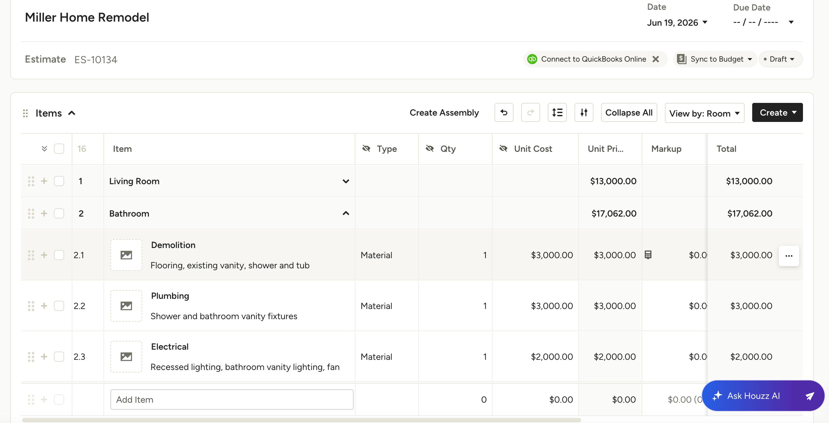Viewport: 829px width, 423px height.
Task: Click the estimate number ES-10134
Action: (96, 60)
